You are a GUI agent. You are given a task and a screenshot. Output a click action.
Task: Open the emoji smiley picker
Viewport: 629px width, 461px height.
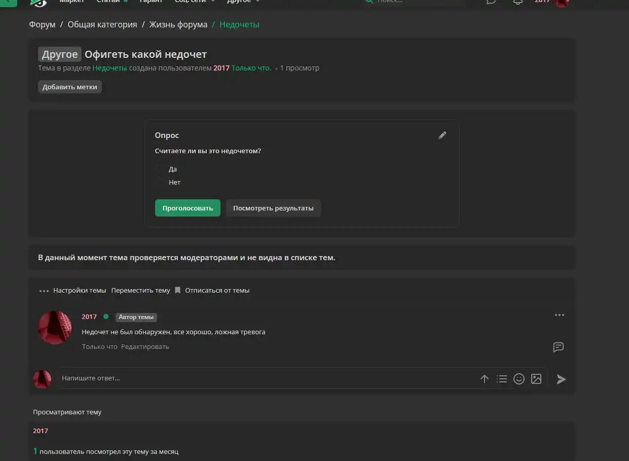click(x=519, y=379)
